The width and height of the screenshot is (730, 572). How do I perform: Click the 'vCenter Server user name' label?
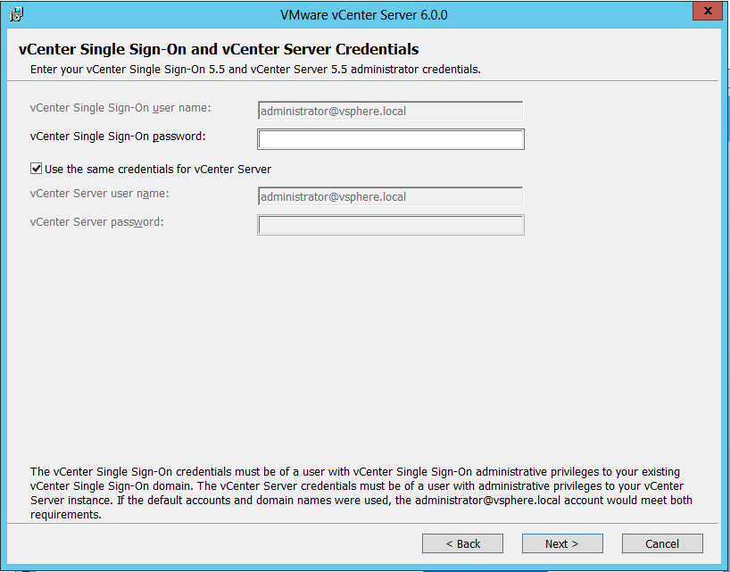pos(99,193)
